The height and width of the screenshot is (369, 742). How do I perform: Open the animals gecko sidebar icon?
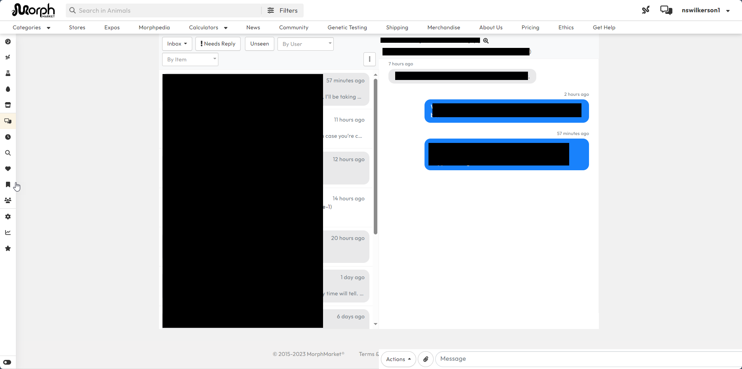[8, 57]
